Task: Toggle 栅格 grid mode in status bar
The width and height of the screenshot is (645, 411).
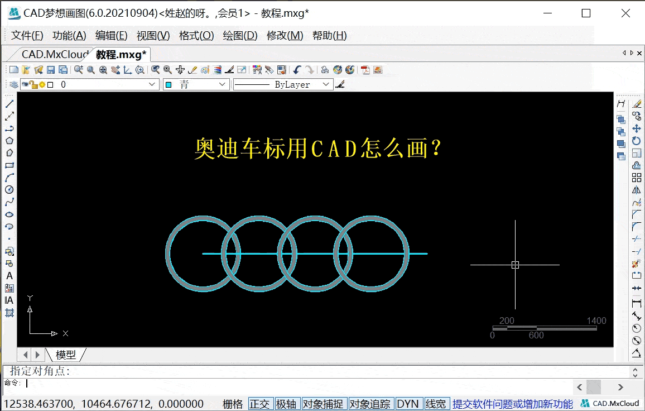Action: pos(233,404)
